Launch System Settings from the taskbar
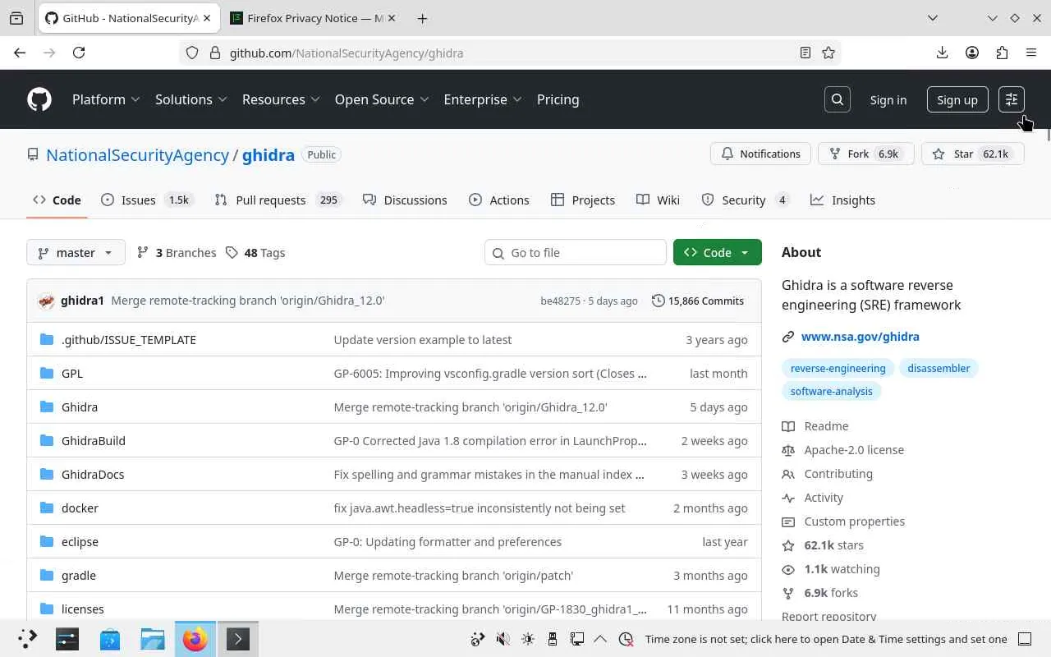 [67, 639]
